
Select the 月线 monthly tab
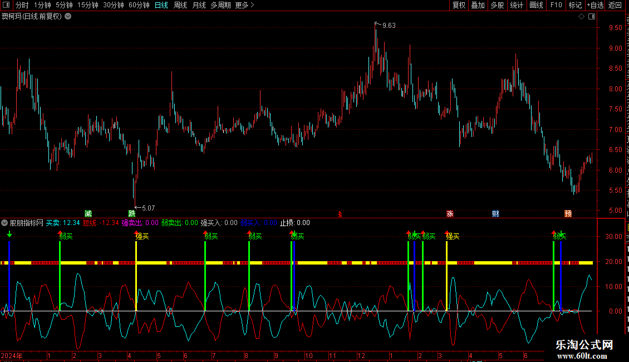coord(199,5)
